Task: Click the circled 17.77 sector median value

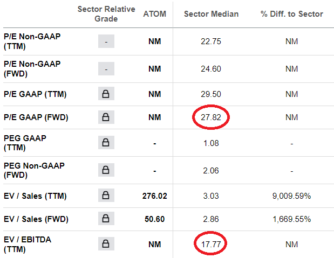Action: coord(211,245)
